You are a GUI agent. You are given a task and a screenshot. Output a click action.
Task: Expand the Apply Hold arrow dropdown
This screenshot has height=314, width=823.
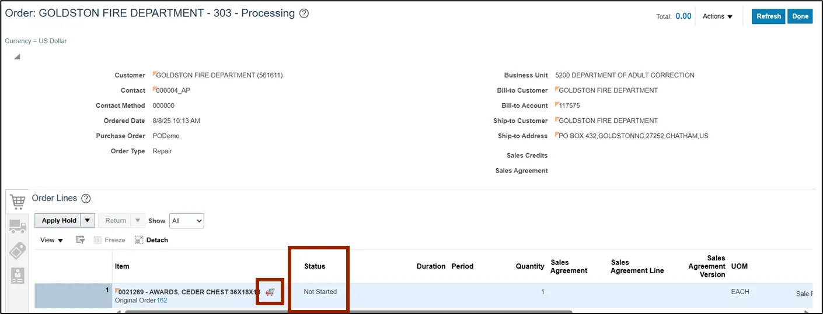pos(88,220)
